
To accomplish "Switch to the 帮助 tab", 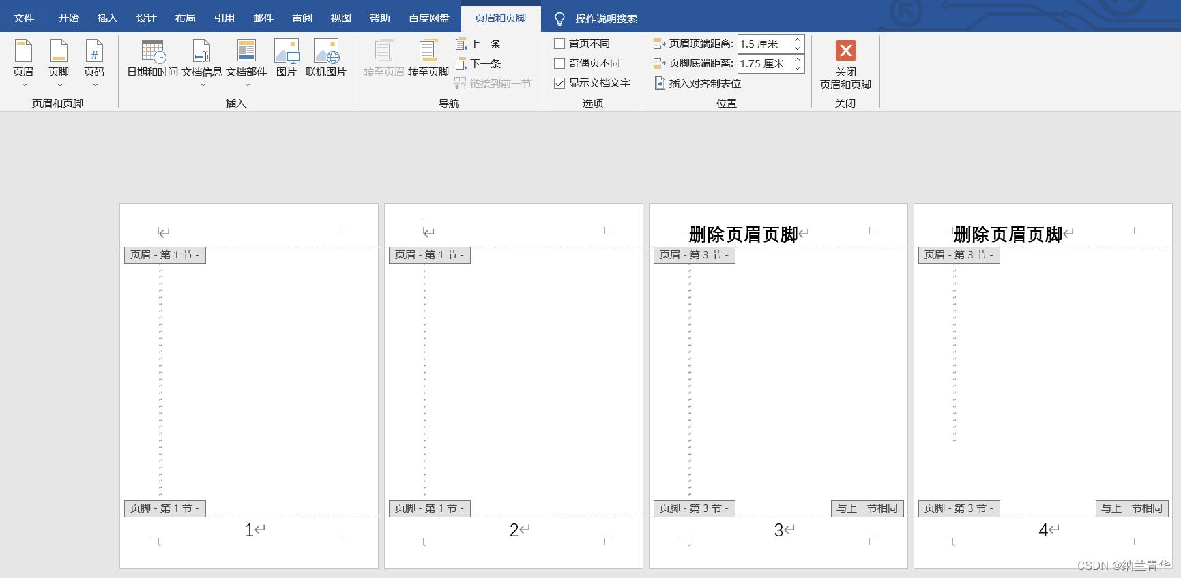I will pyautogui.click(x=379, y=18).
